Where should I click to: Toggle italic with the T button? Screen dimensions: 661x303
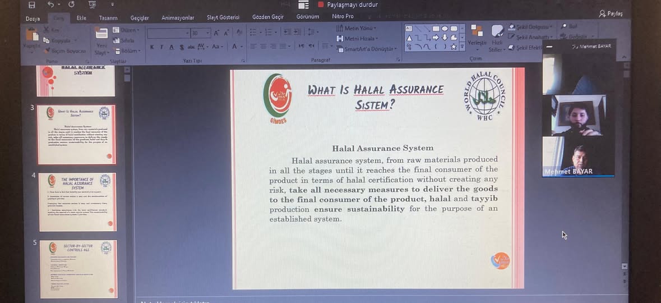click(162, 47)
